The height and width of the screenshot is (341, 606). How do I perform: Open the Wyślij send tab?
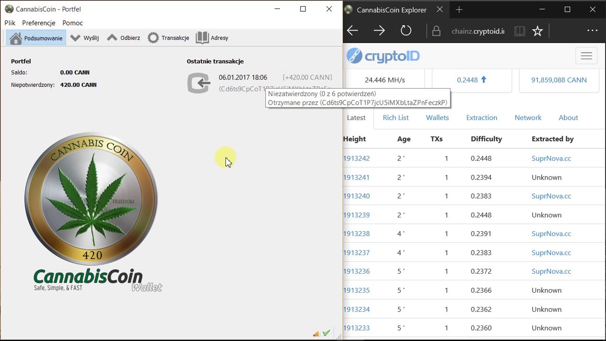pos(84,38)
